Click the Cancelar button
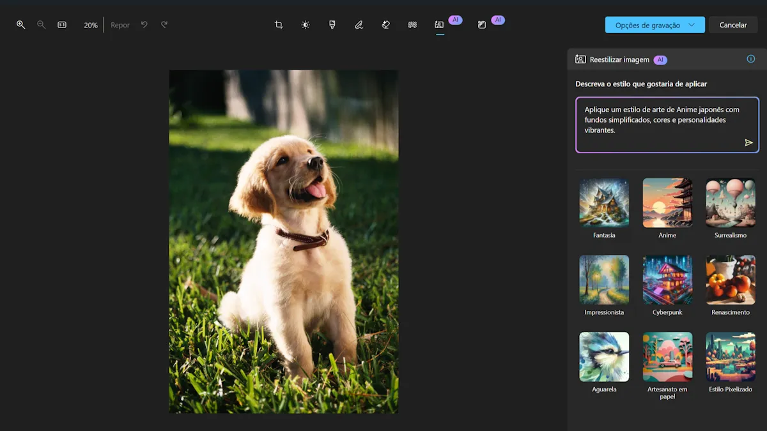The image size is (767, 431). (x=732, y=25)
